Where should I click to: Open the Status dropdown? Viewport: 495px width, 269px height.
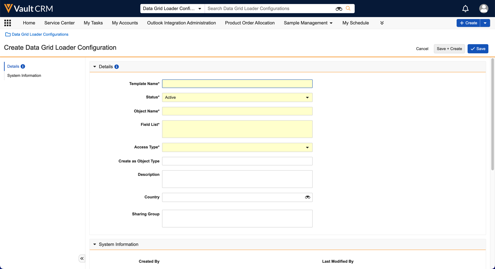coord(237,97)
